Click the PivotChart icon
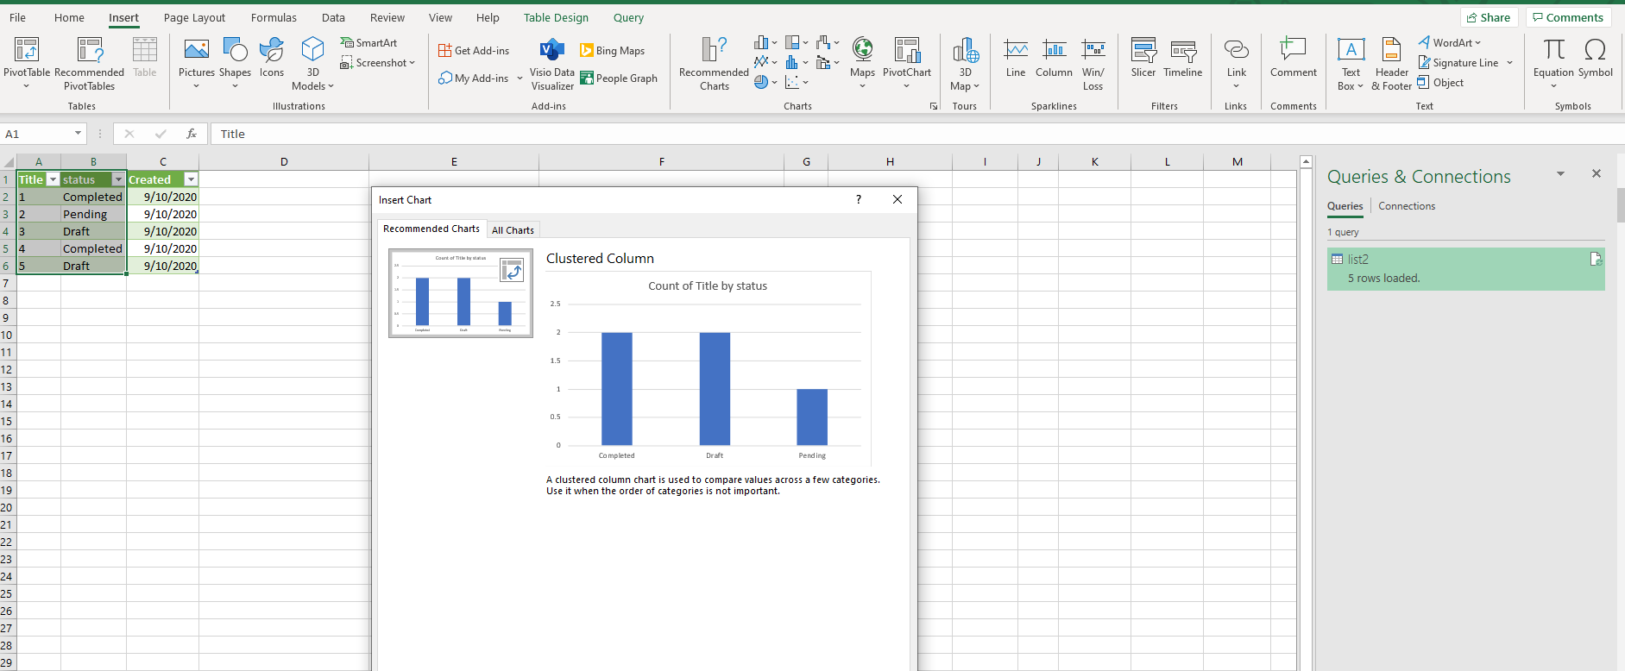1625x671 pixels. point(907,50)
